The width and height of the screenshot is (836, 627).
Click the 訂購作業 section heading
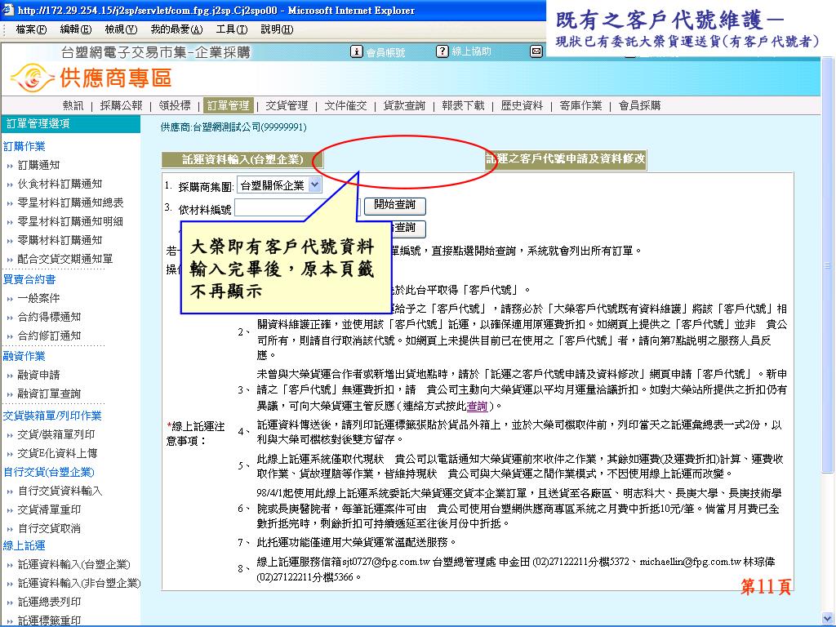pyautogui.click(x=24, y=146)
